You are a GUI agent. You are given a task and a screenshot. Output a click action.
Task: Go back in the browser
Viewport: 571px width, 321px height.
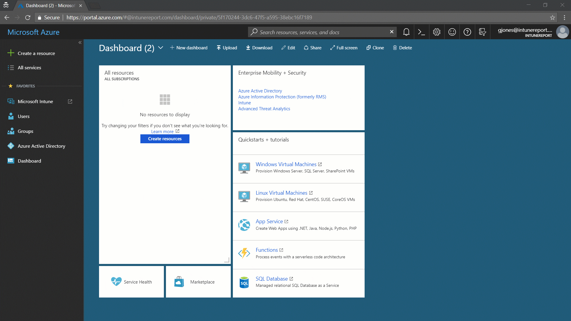tap(7, 18)
